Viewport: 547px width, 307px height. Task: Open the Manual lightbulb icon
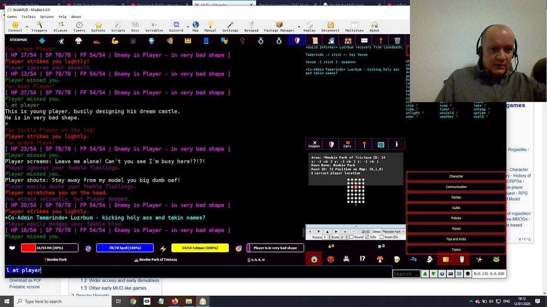click(210, 27)
